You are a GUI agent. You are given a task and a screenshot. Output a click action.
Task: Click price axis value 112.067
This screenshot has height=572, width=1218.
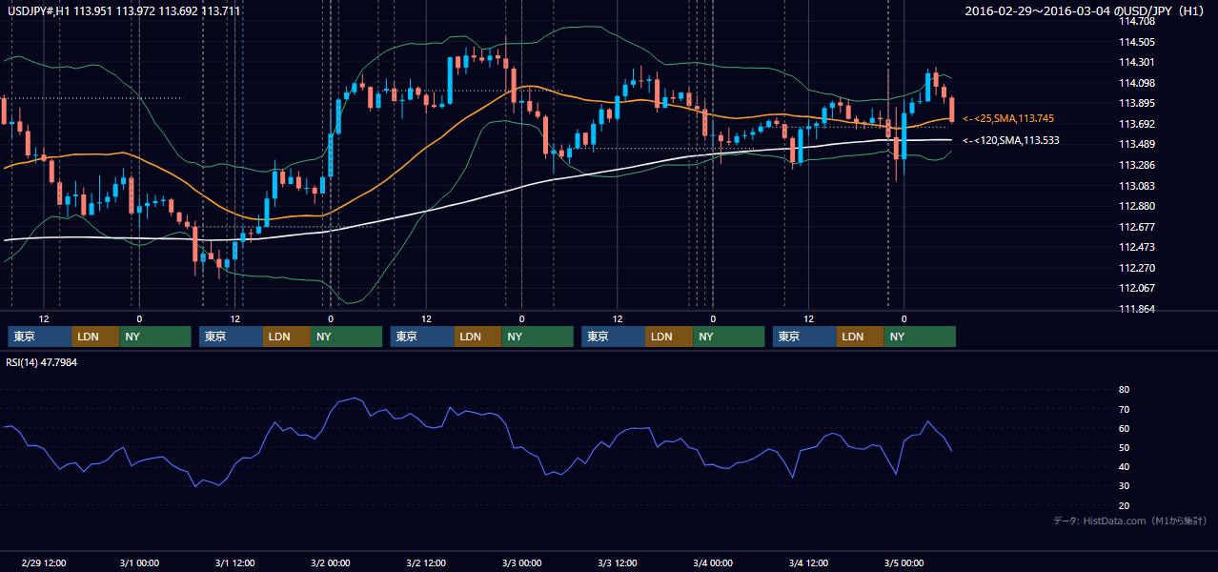click(1137, 288)
